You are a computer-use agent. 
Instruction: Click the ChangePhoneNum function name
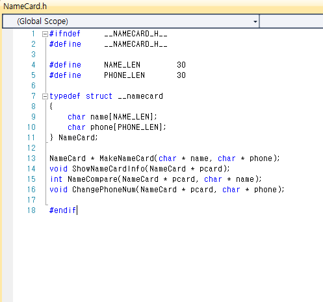click(104, 190)
